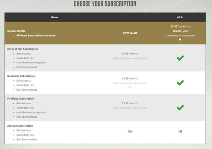
Task: Click green checkmark in Firefight row
Action: [180, 108]
